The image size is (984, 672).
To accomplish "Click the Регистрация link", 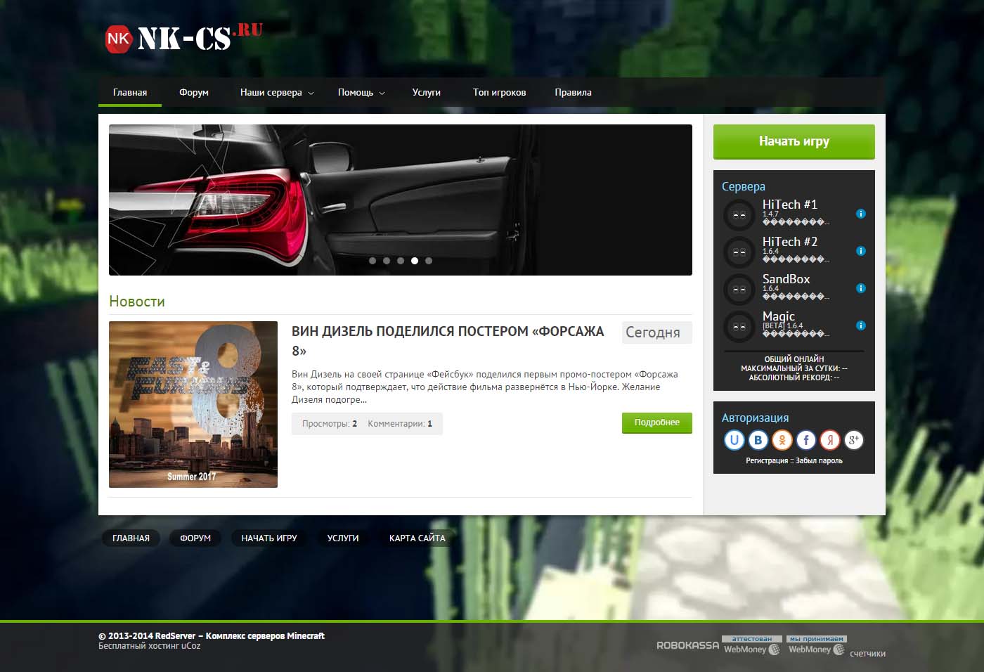I will pos(767,461).
